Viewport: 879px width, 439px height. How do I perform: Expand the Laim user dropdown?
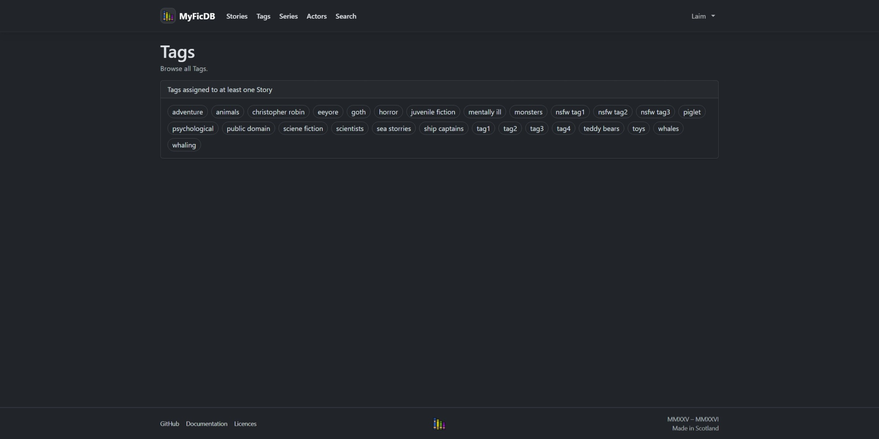coord(703,16)
